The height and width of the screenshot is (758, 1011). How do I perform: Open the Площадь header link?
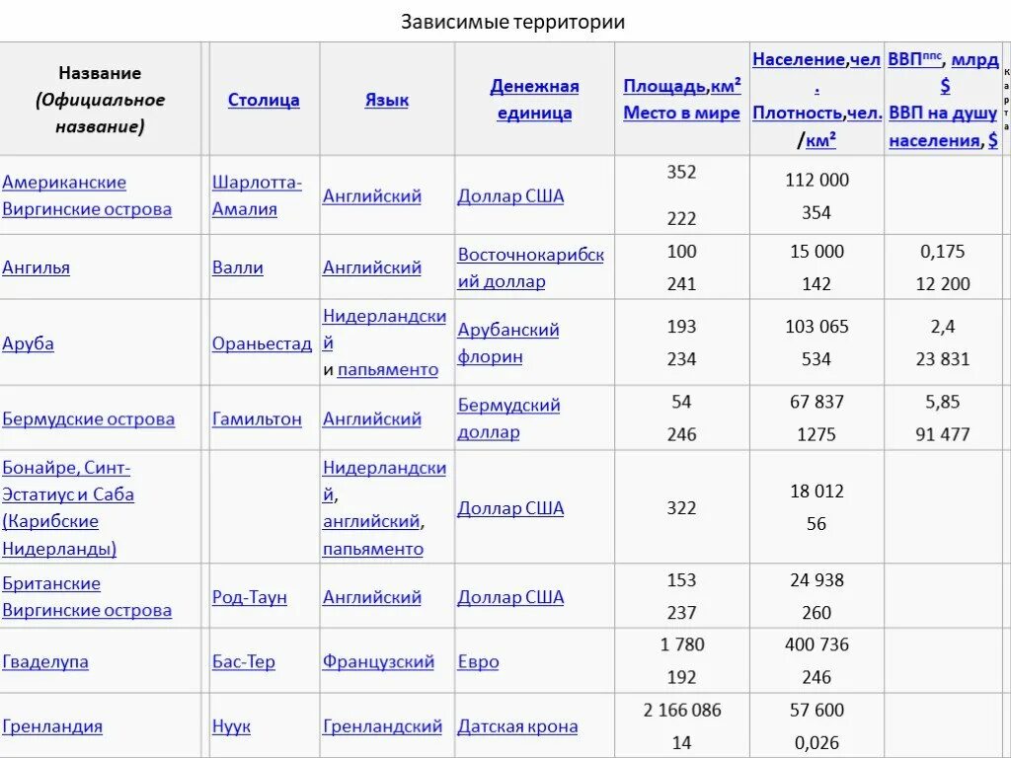(x=664, y=87)
